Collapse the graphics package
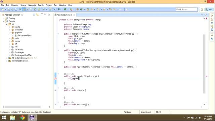Screen dimensions: 215x121 click(10, 33)
